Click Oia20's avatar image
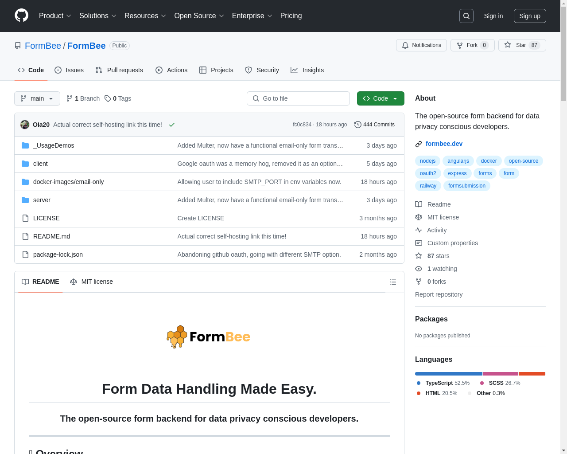The image size is (567, 454). point(25,125)
